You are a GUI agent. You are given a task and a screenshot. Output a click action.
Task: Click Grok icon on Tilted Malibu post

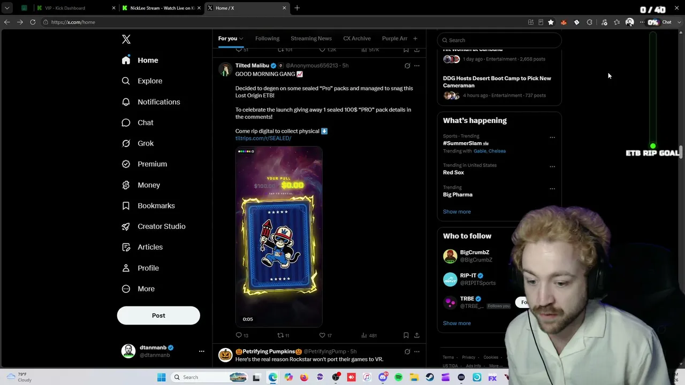[407, 66]
